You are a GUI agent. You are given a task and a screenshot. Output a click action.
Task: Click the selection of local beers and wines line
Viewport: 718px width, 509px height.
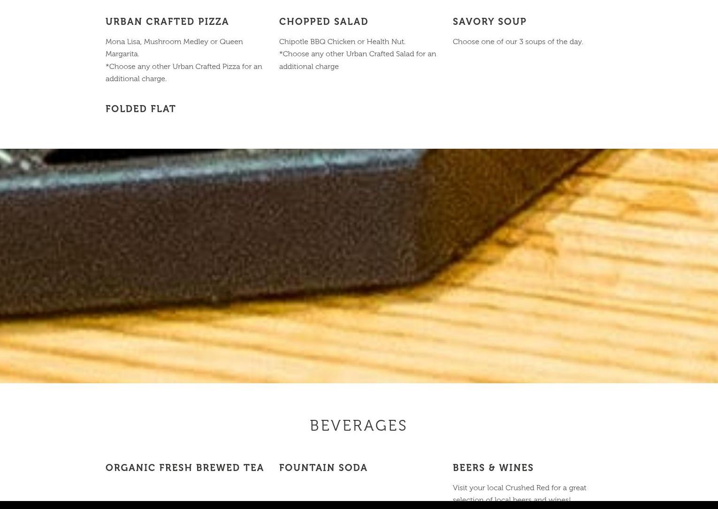[x=512, y=499]
